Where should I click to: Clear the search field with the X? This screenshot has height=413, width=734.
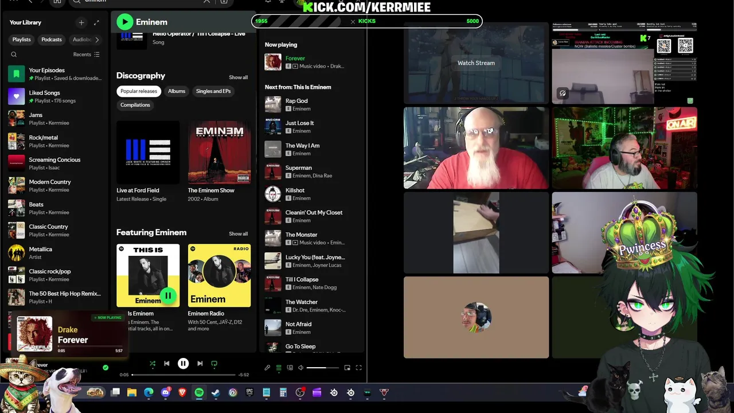tap(207, 2)
